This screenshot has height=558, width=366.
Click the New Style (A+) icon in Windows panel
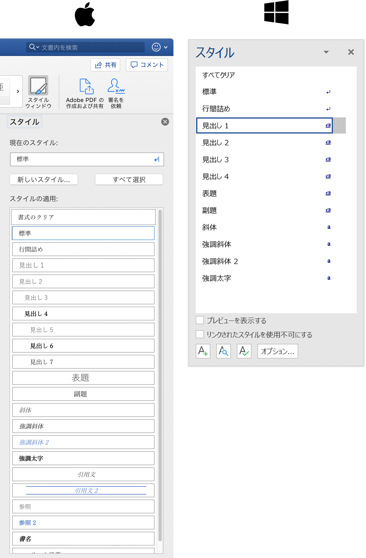pyautogui.click(x=203, y=351)
